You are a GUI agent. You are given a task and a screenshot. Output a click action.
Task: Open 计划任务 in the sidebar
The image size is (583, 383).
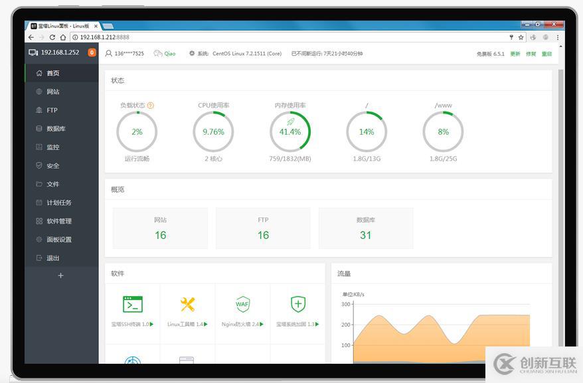pyautogui.click(x=62, y=202)
